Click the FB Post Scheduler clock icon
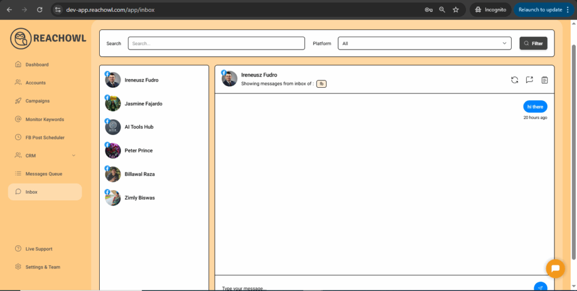Screen dimensions: 577x291 tap(18, 137)
